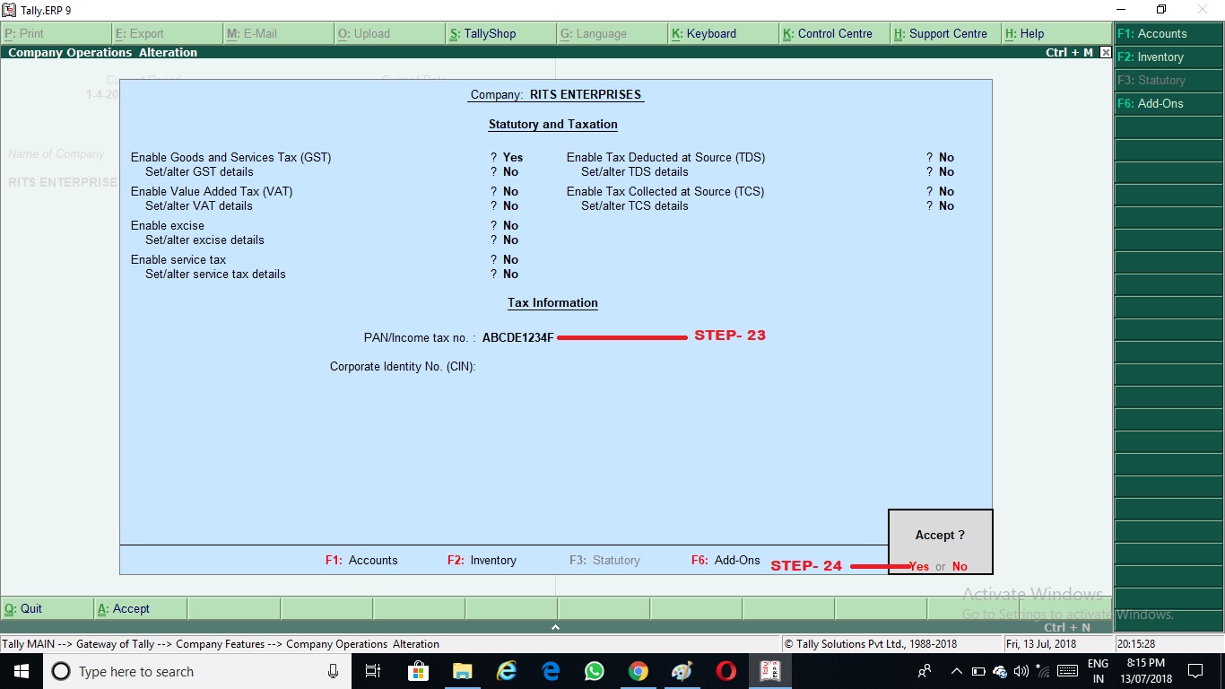Toggle the Set/alter TDS details value
Image resolution: width=1225 pixels, height=689 pixels.
946,172
